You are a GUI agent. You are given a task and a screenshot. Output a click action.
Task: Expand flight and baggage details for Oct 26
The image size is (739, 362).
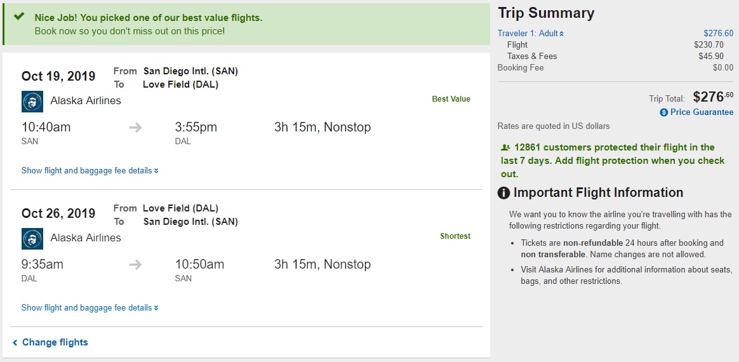coord(90,308)
